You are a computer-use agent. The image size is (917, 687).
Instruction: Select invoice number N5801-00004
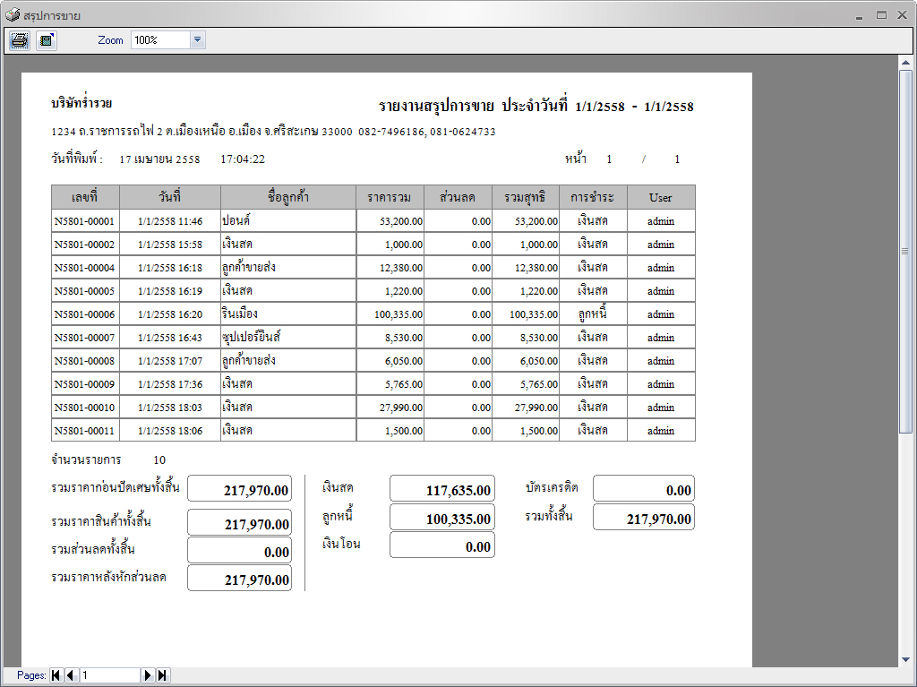(85, 268)
